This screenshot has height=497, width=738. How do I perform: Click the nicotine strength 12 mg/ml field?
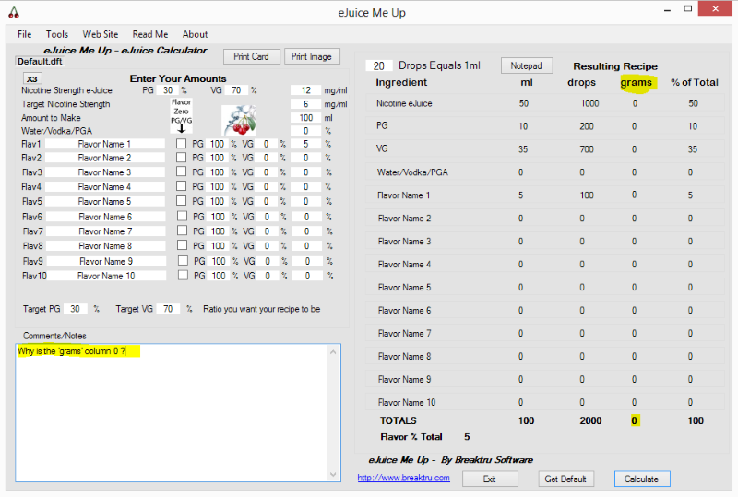(306, 89)
